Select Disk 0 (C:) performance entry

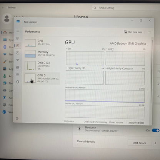(x=42, y=65)
